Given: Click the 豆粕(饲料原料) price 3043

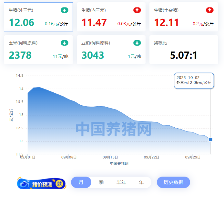Looking at the screenshot, I should 93,55.
